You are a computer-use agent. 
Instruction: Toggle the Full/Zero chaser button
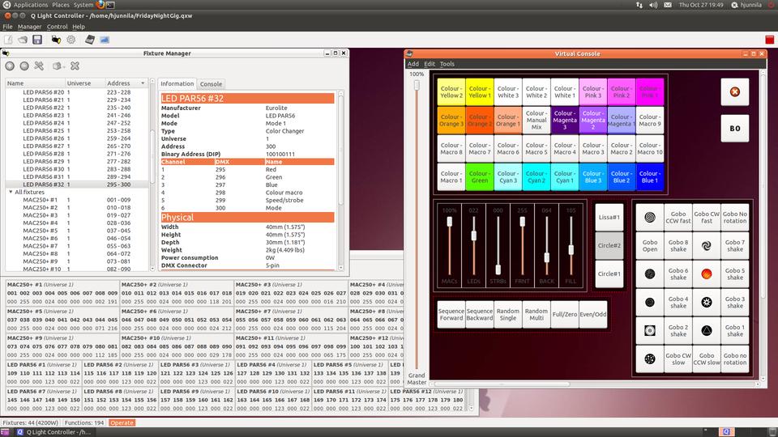565,314
